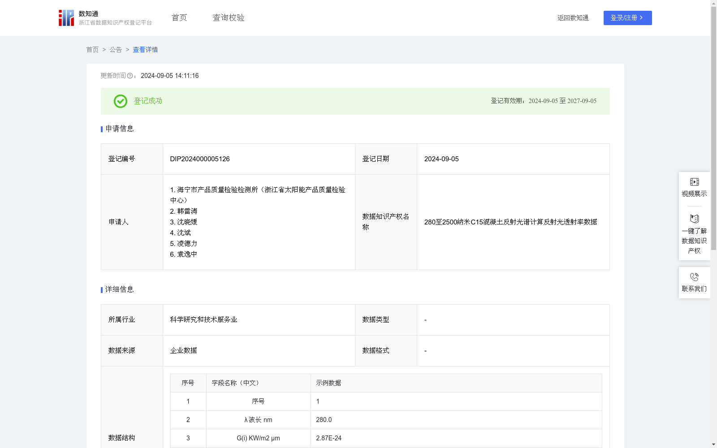
Task: Select registration number DIP2024000005126
Action: coord(200,159)
